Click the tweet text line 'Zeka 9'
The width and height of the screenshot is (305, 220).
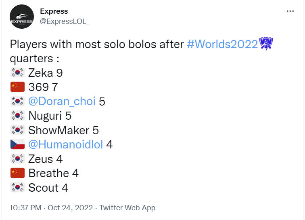point(45,73)
